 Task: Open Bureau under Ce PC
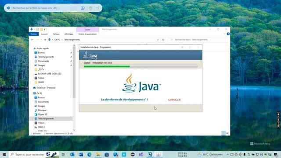[41, 97]
